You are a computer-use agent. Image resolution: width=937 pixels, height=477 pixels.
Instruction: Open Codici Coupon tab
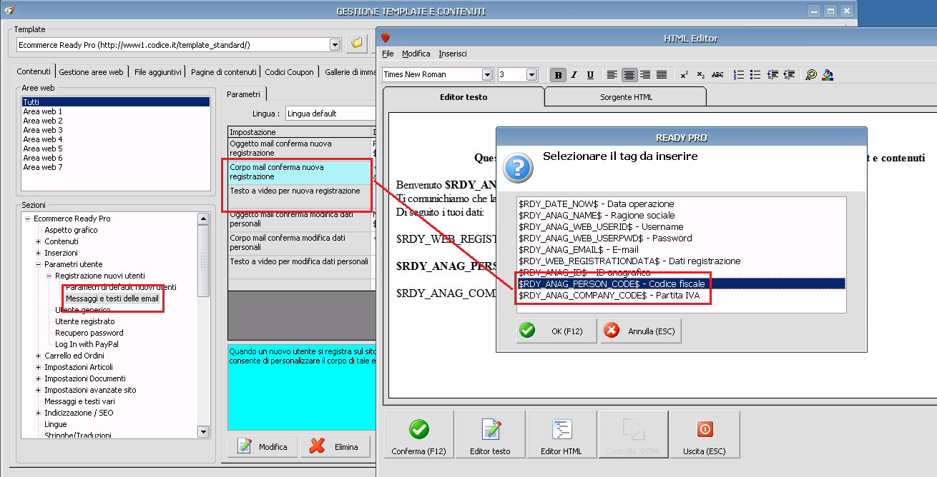(289, 72)
